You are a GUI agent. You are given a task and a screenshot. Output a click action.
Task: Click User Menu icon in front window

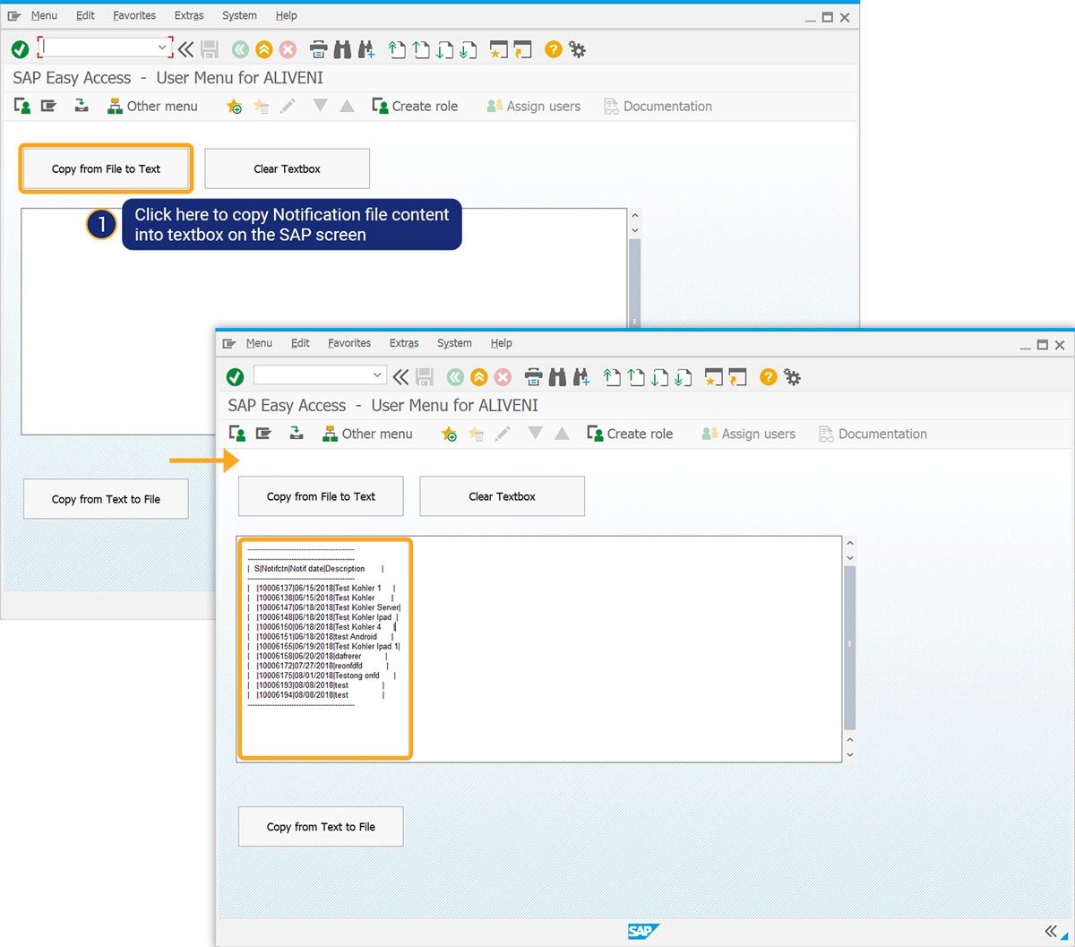tap(237, 434)
